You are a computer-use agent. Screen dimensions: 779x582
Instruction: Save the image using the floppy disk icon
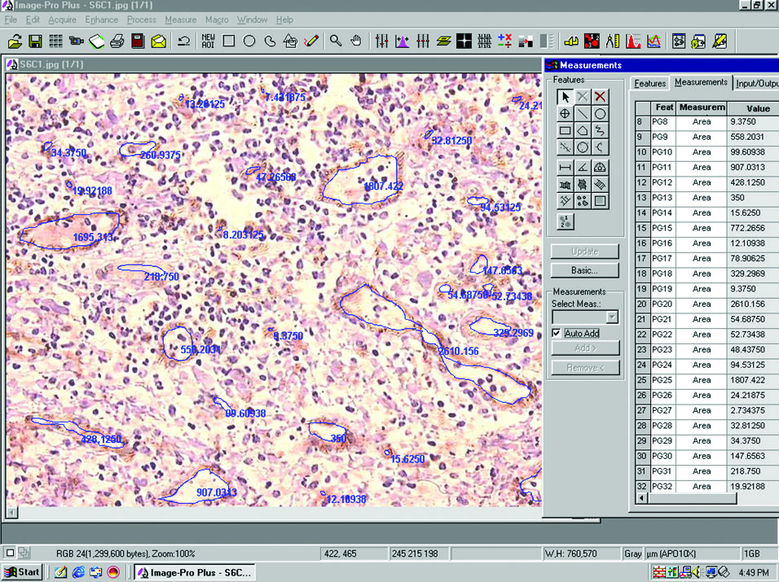35,42
